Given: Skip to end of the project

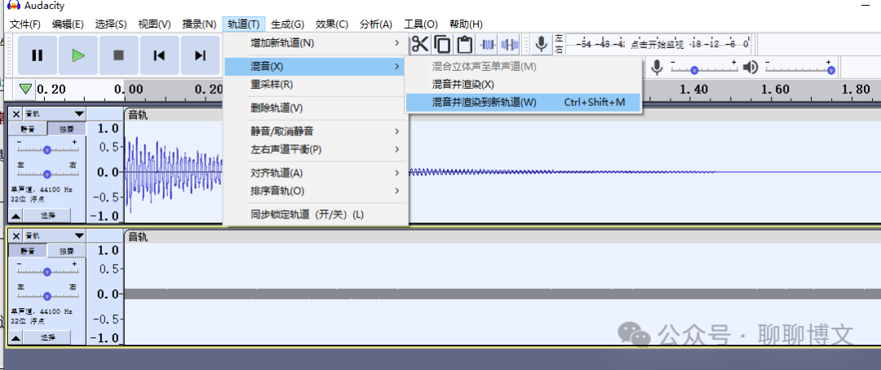Looking at the screenshot, I should (x=200, y=55).
